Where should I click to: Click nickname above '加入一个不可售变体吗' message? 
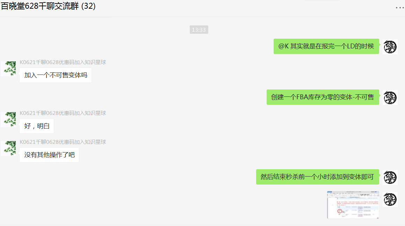(x=63, y=62)
